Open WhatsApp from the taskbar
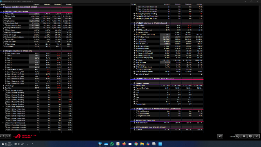261x147 pixels. click(112, 144)
